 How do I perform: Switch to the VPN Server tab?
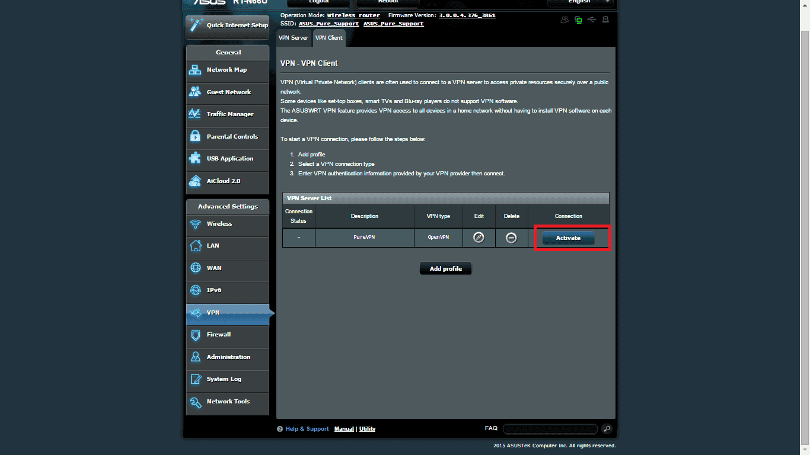294,37
